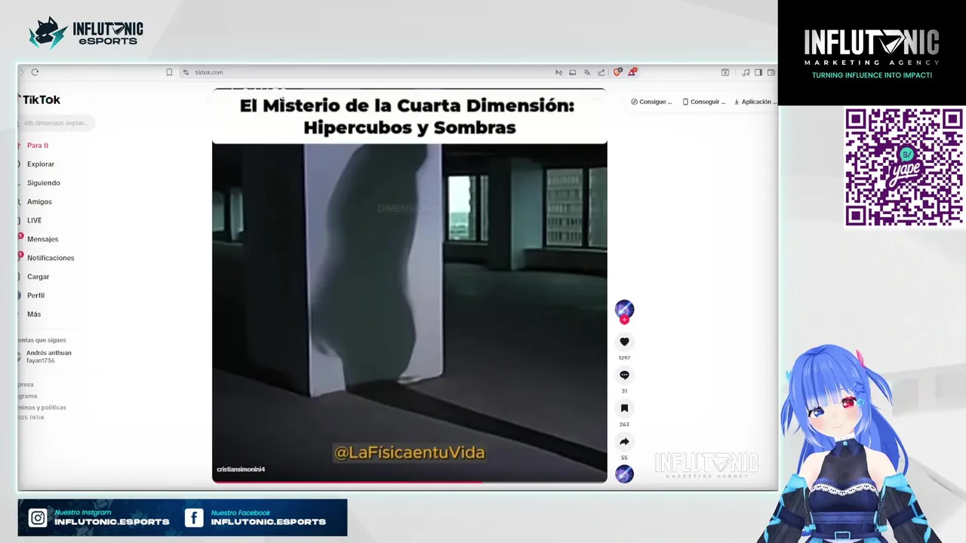Viewport: 966px width, 543px height.
Task: Click the 1297 likes count
Action: [624, 357]
